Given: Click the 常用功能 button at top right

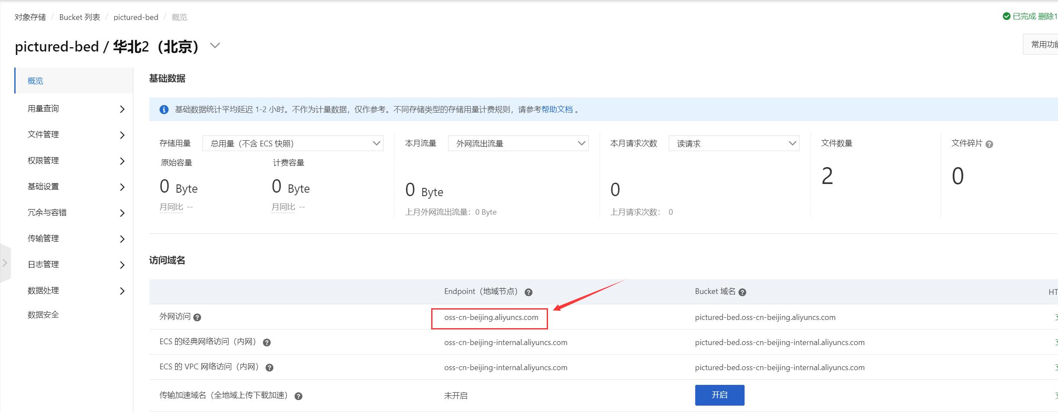Looking at the screenshot, I should click(1041, 44).
